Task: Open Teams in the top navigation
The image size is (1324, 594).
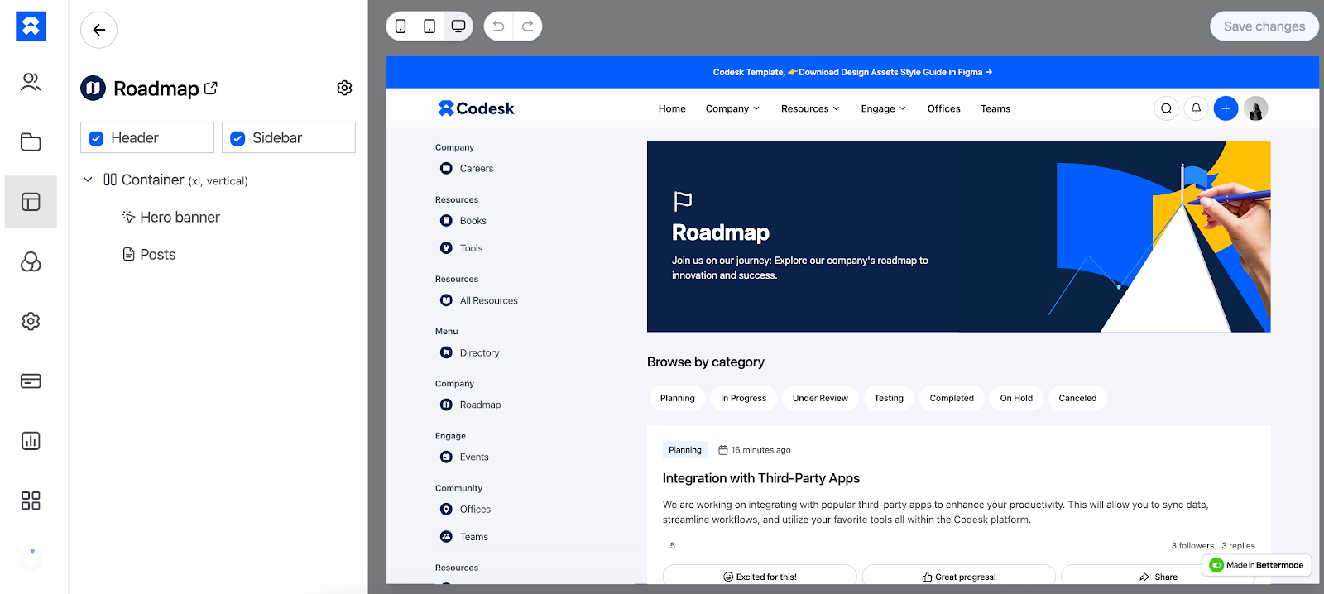Action: tap(995, 108)
